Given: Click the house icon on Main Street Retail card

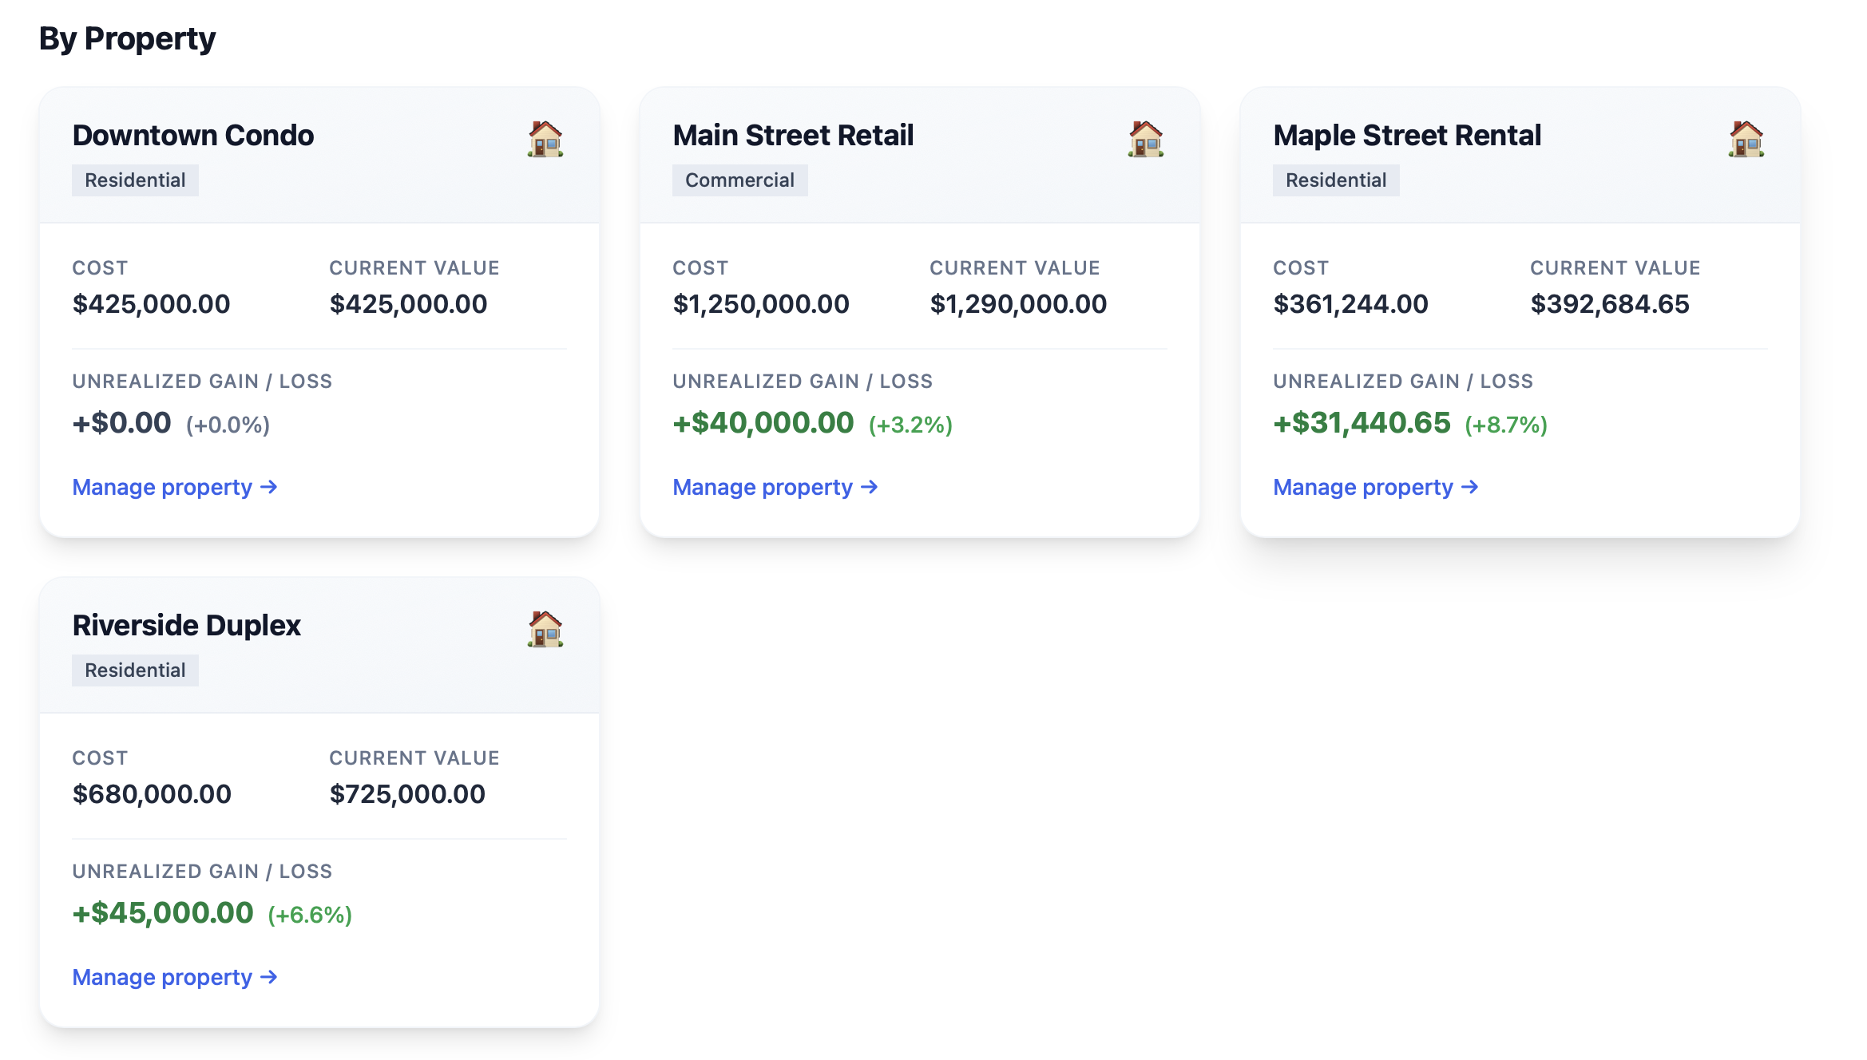Looking at the screenshot, I should pos(1146,139).
